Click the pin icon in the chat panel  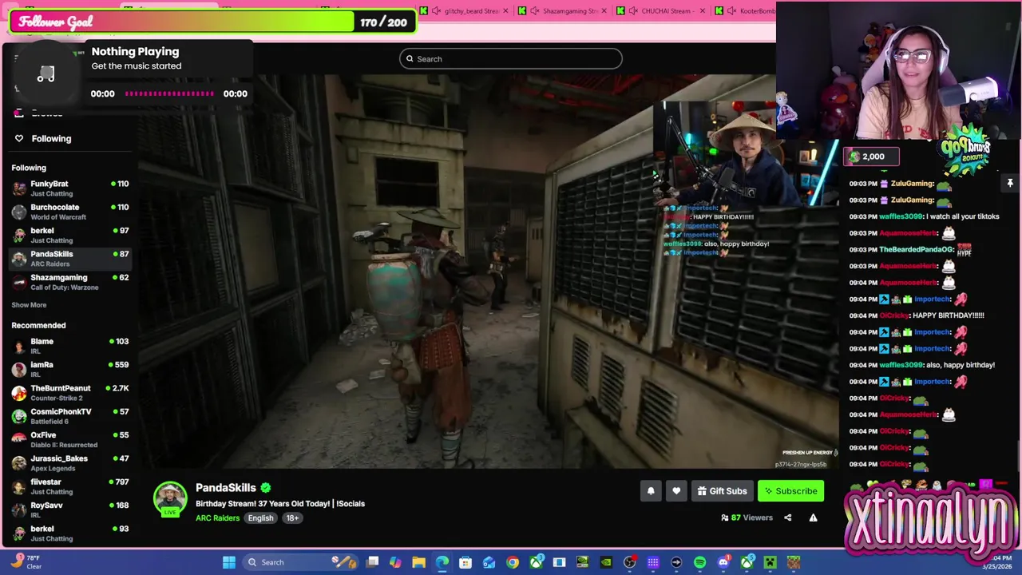1010,184
